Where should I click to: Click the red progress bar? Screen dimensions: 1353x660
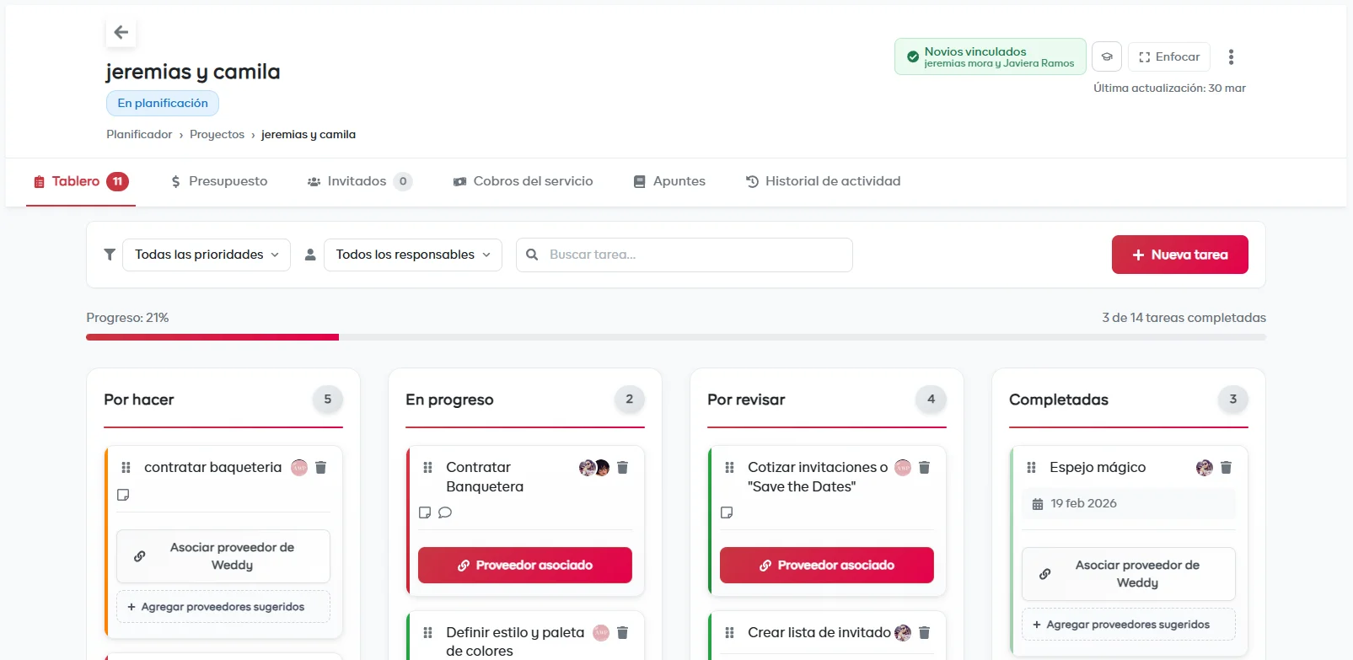[212, 337]
